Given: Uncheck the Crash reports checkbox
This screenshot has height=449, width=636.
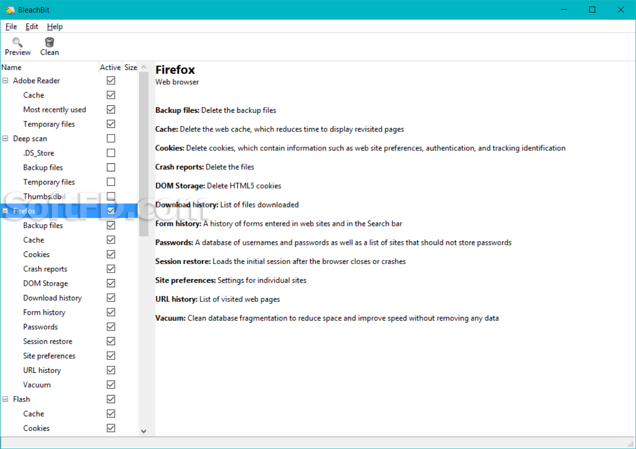Looking at the screenshot, I should (x=111, y=269).
